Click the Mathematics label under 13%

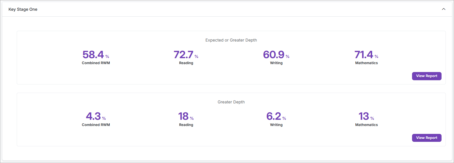pos(366,125)
